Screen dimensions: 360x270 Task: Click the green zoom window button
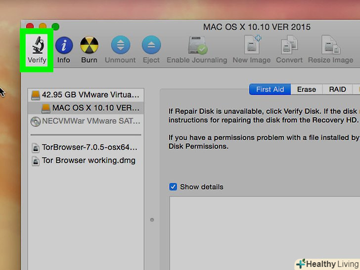[55, 27]
